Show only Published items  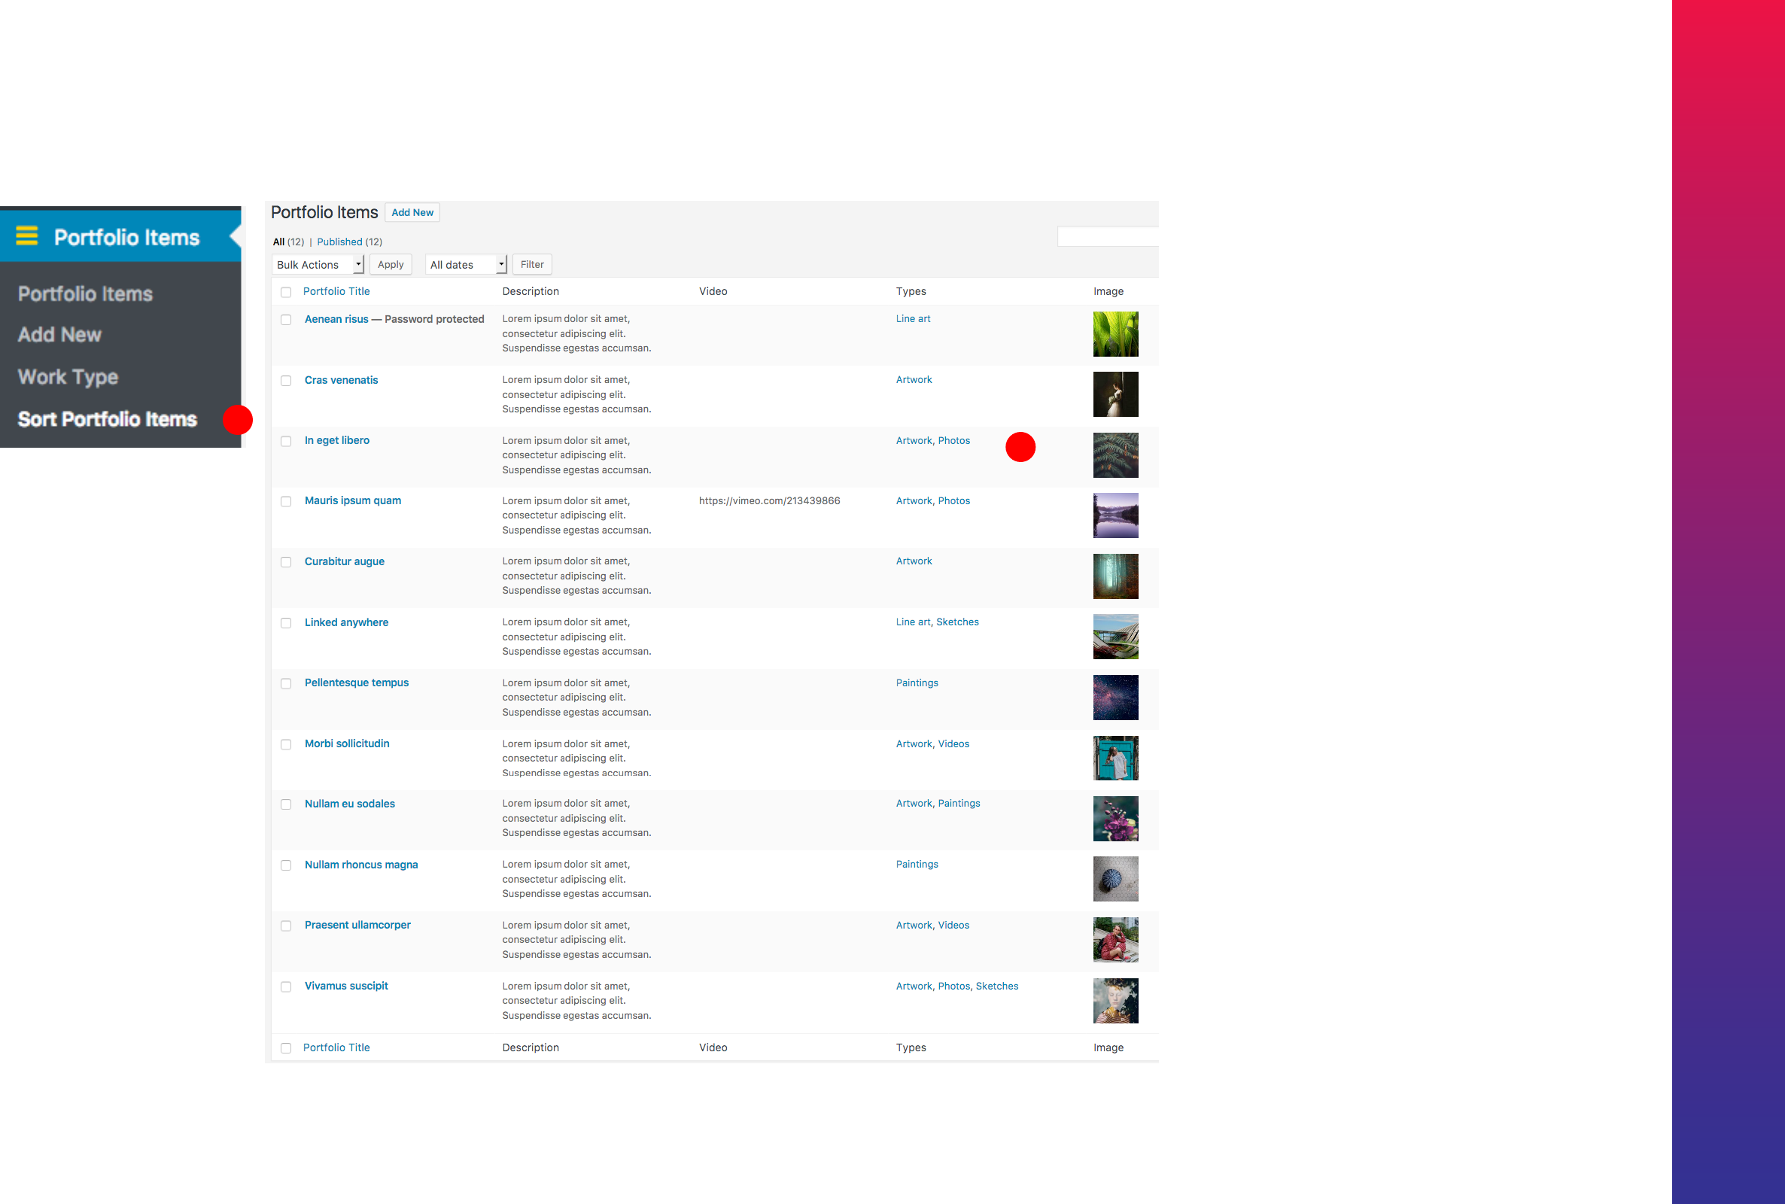tap(339, 242)
